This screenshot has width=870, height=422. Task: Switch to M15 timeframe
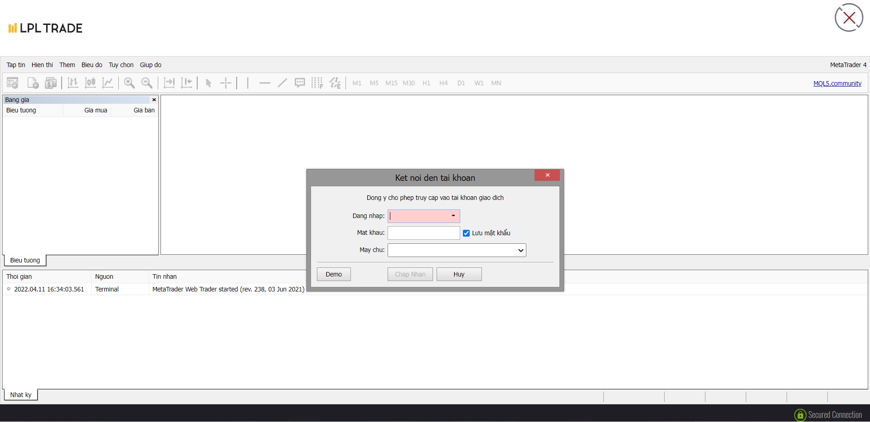(391, 83)
